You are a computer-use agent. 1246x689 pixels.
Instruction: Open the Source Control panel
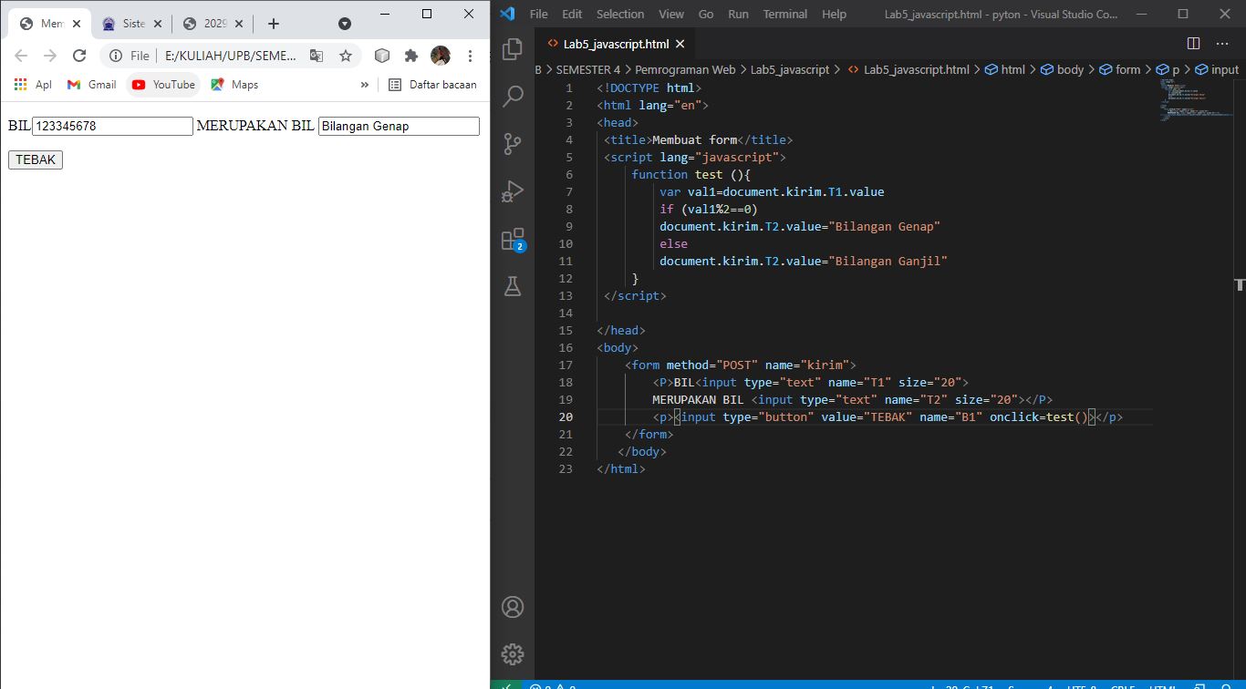click(512, 143)
